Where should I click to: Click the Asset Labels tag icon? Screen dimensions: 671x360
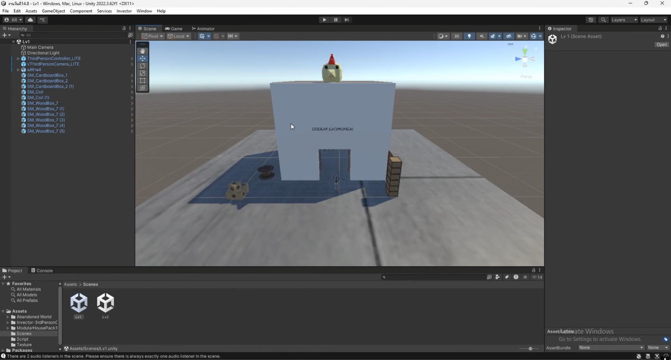(665, 339)
